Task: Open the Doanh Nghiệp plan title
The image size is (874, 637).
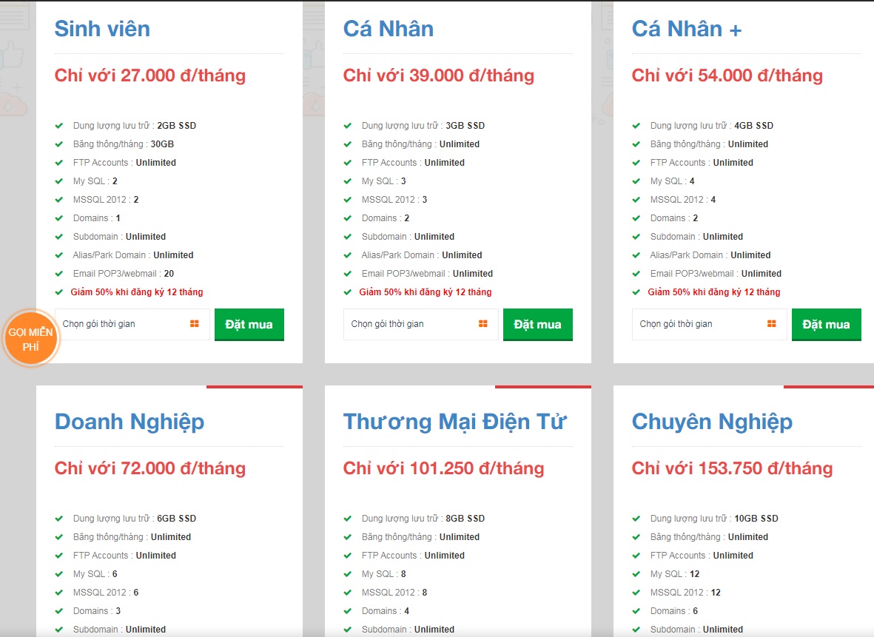Action: [x=130, y=422]
